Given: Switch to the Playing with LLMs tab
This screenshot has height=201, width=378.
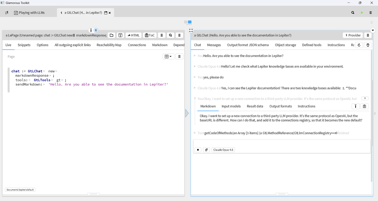Looking at the screenshot, I should click(29, 13).
